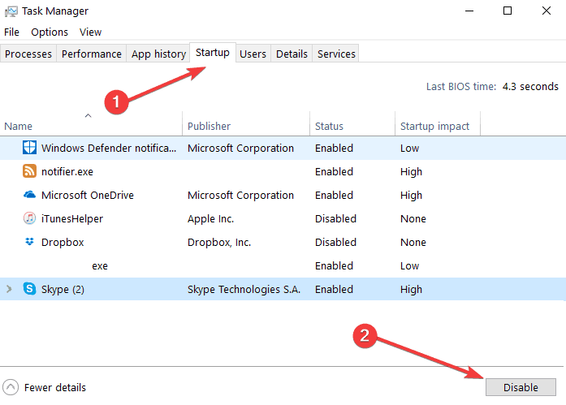Click the blue Skype icon
This screenshot has height=405, width=566.
pos(29,289)
